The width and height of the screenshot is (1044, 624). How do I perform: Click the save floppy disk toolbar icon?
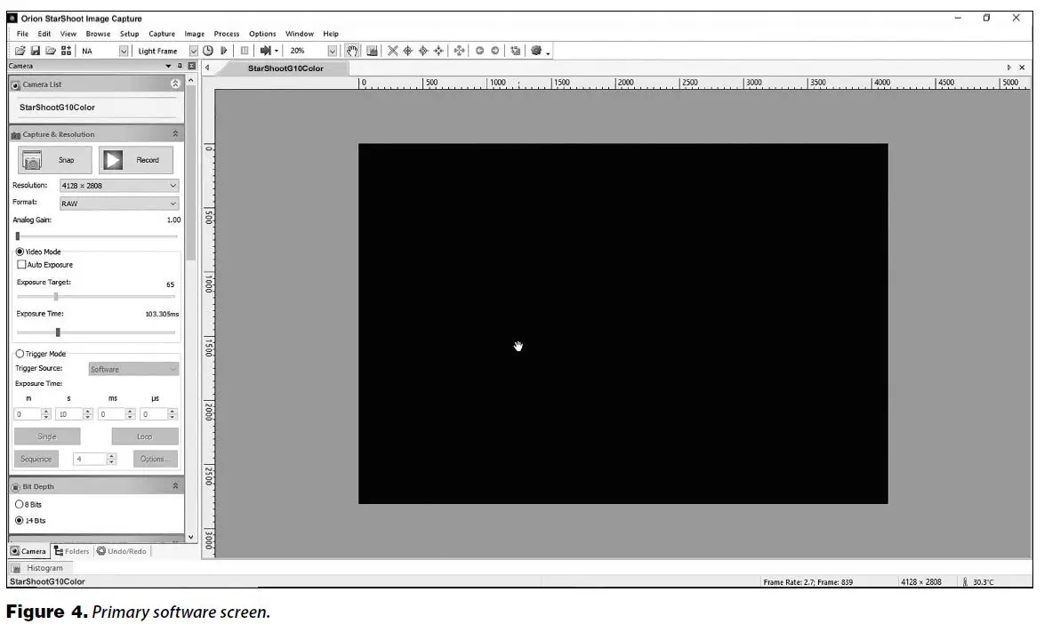(x=36, y=51)
